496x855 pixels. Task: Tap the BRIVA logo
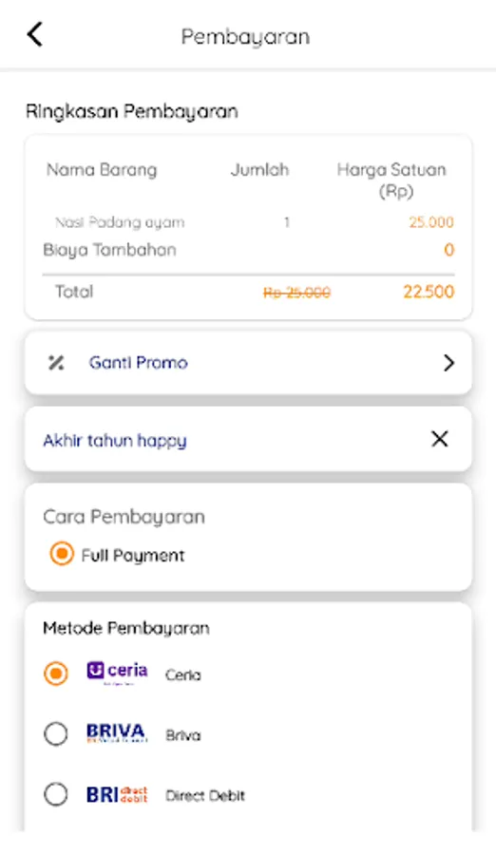(x=117, y=732)
